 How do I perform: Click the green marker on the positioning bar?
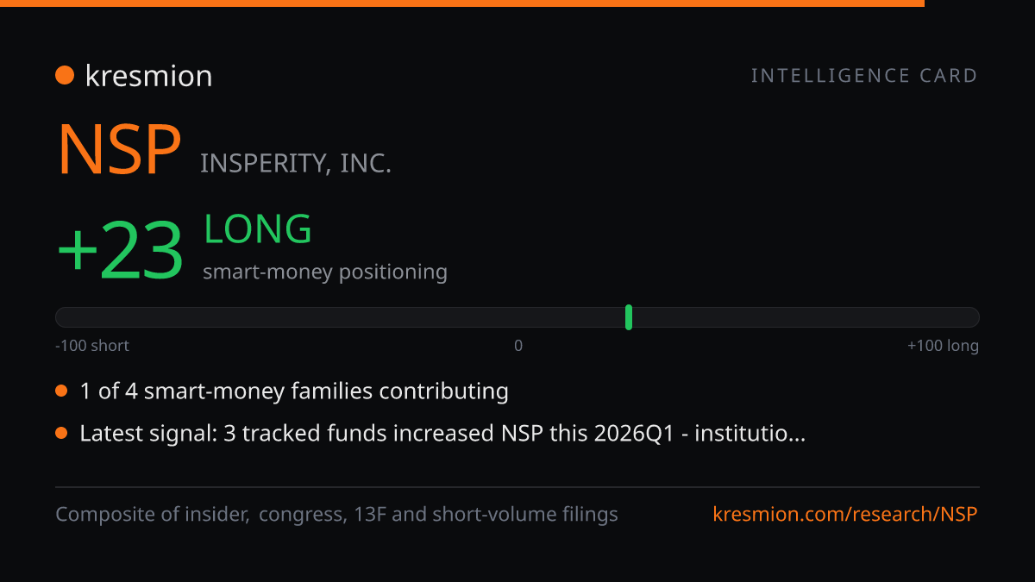(629, 317)
